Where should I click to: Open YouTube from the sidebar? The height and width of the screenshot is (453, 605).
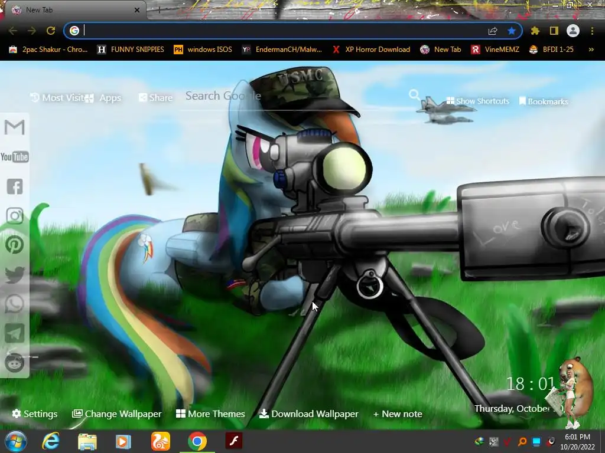pyautogui.click(x=15, y=157)
